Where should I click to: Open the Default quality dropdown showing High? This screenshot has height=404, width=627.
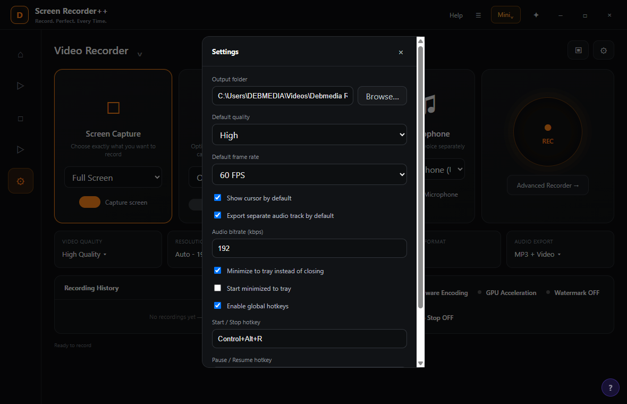pyautogui.click(x=309, y=135)
